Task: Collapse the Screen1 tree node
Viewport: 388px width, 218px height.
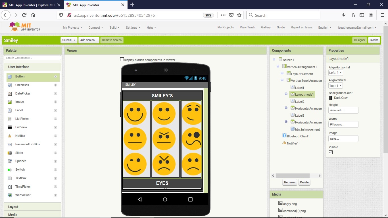Action: 274,59
